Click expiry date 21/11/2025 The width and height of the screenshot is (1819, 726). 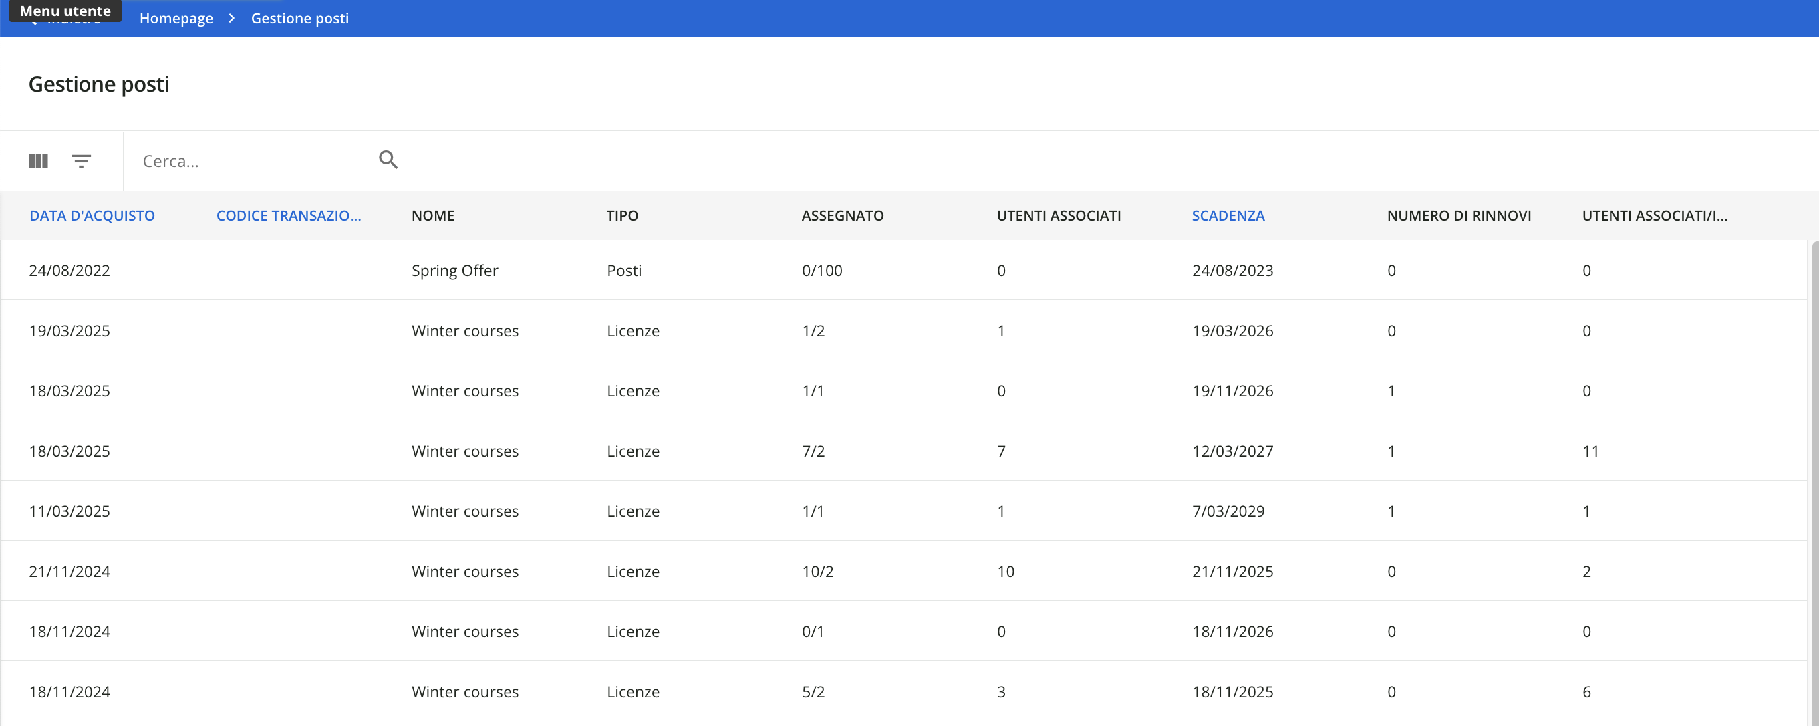1232,571
